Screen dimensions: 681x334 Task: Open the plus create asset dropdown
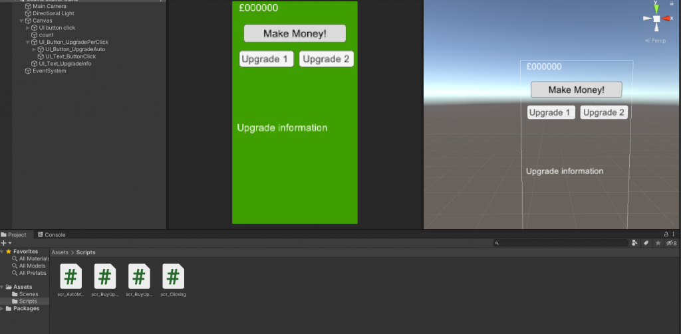pyautogui.click(x=5, y=244)
